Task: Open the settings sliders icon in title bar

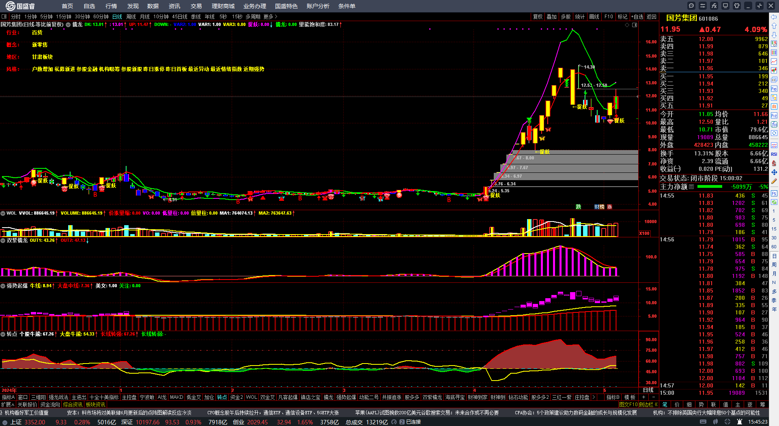Action: point(703,6)
